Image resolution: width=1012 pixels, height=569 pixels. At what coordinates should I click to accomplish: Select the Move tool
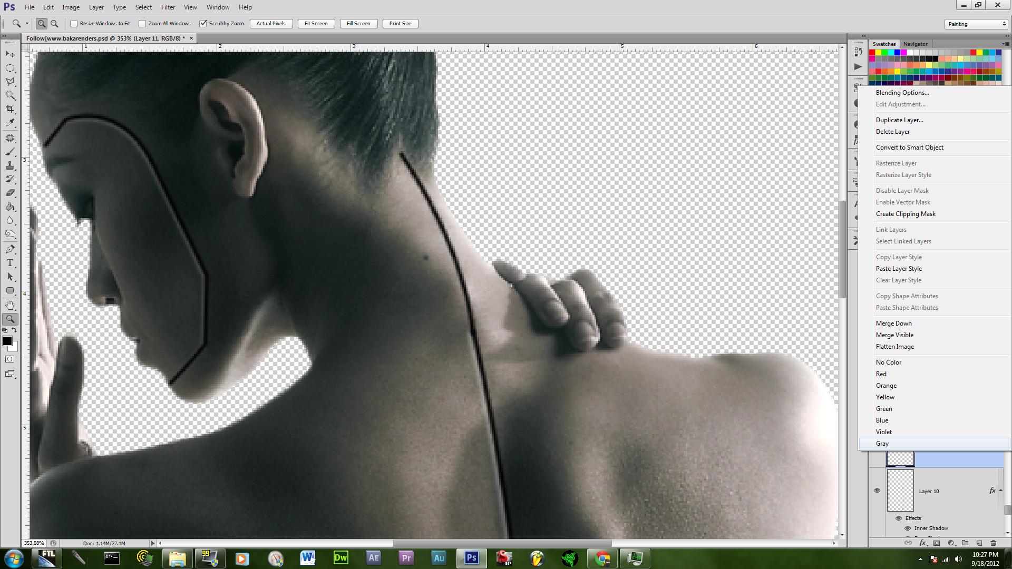10,54
